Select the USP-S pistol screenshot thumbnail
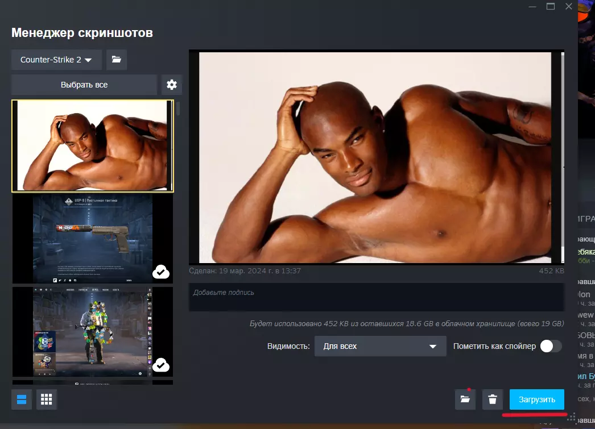Image resolution: width=595 pixels, height=429 pixels. 93,239
